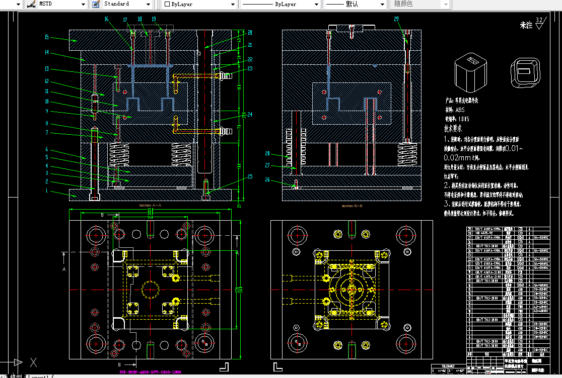Click the ByLayer color swatch box
Viewport: 562px width, 378px height.
(167, 5)
